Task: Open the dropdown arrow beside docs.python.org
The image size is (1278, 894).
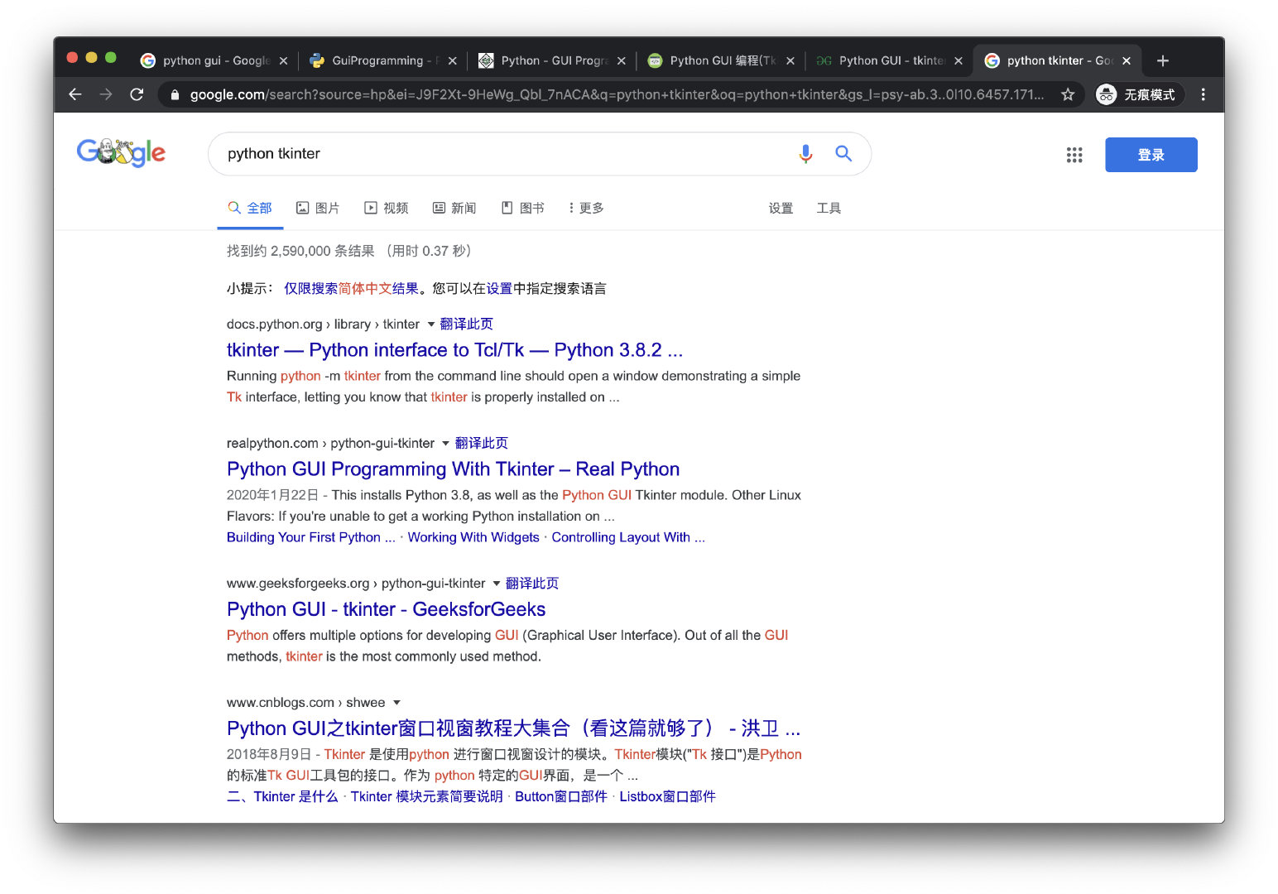Action: pos(430,324)
